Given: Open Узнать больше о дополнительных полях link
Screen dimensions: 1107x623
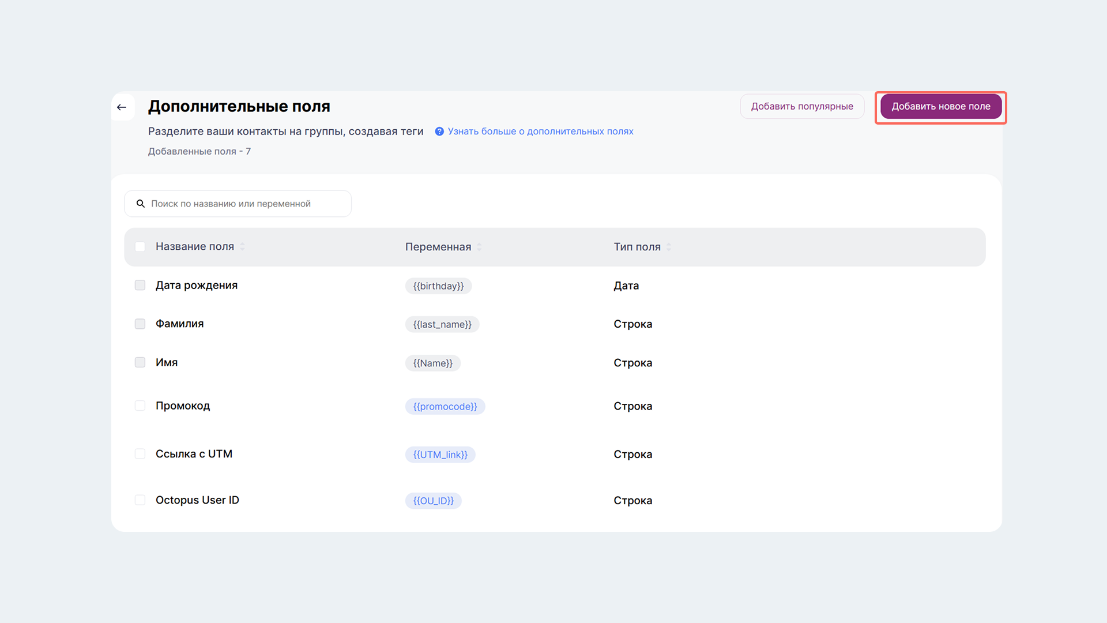Looking at the screenshot, I should coord(540,132).
